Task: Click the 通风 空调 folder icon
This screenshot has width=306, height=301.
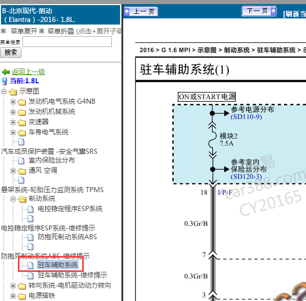Action: 22,171
